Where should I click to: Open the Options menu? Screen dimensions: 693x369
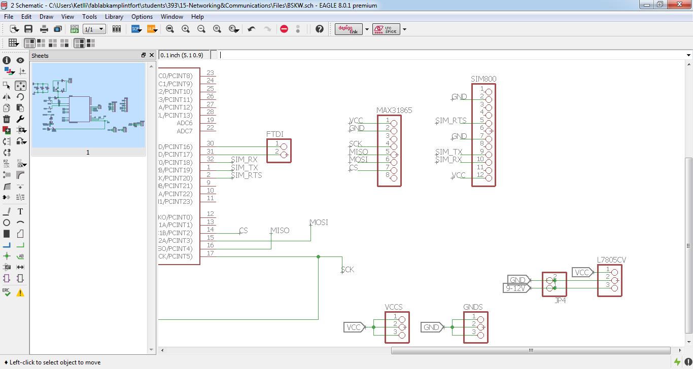click(142, 17)
